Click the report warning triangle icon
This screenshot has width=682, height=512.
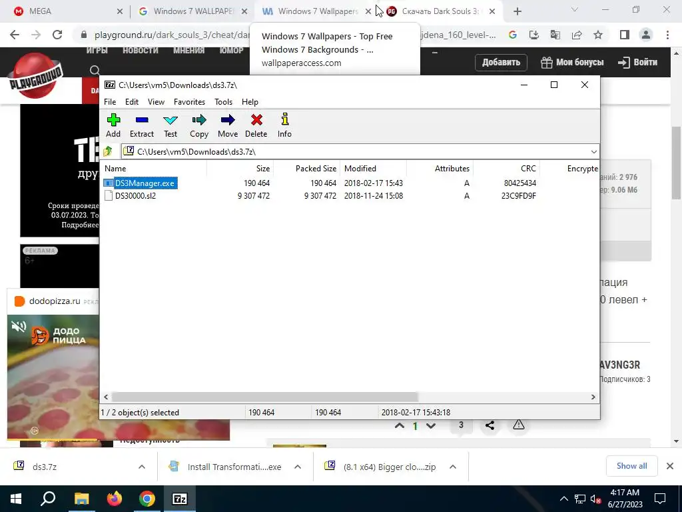[x=518, y=425]
